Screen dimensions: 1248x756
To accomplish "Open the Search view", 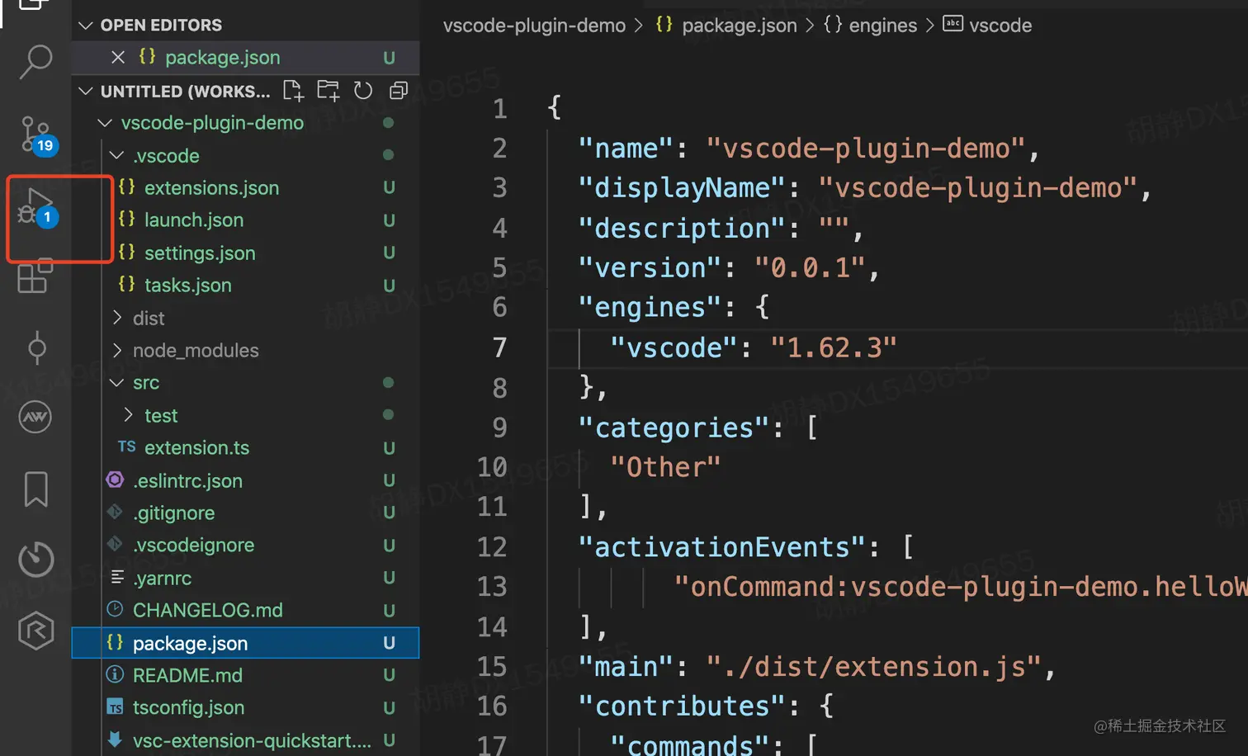I will click(x=35, y=60).
